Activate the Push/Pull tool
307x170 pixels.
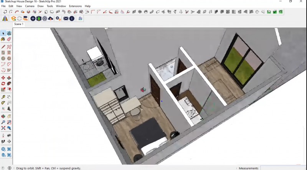pyautogui.click(x=9, y=78)
